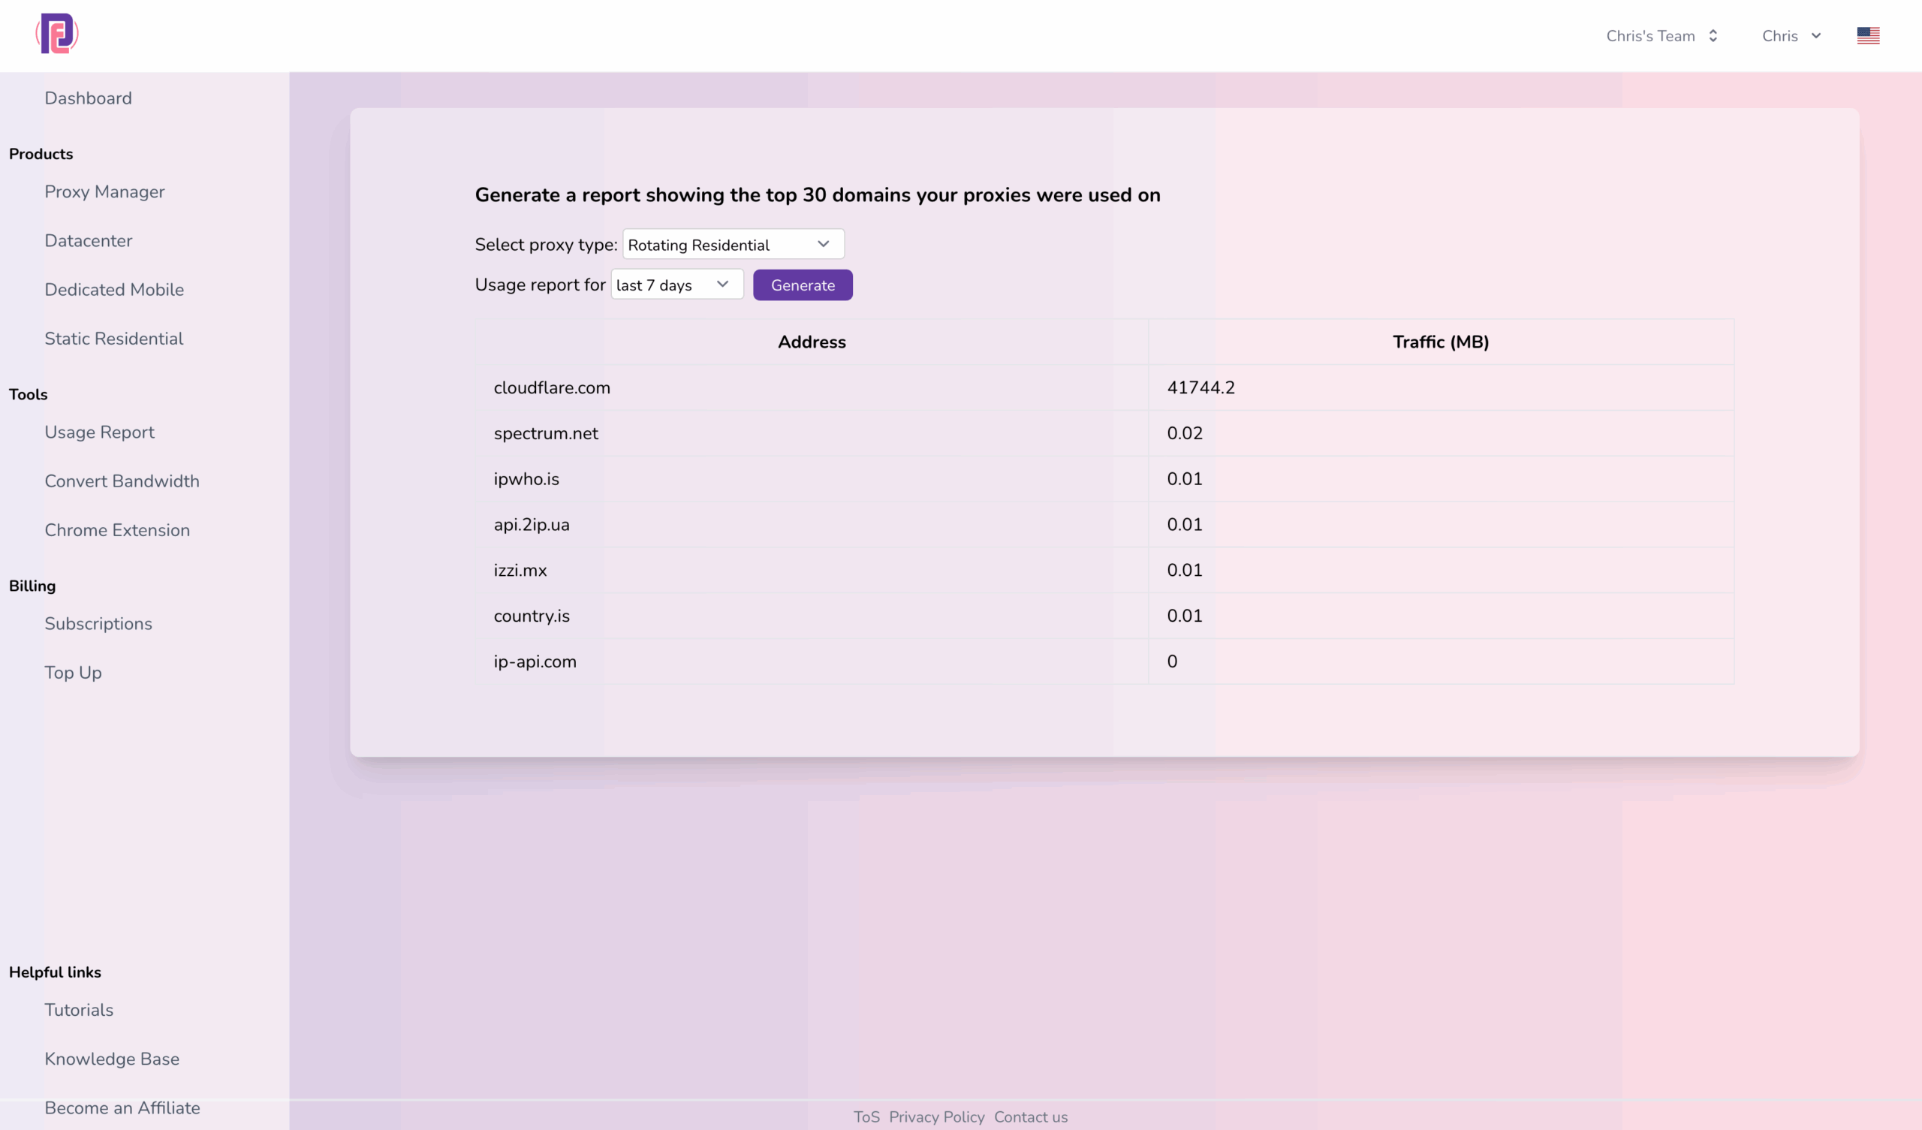Screen dimensions: 1922x1130
Task: Navigate to Static Residential
Action: pyautogui.click(x=113, y=338)
